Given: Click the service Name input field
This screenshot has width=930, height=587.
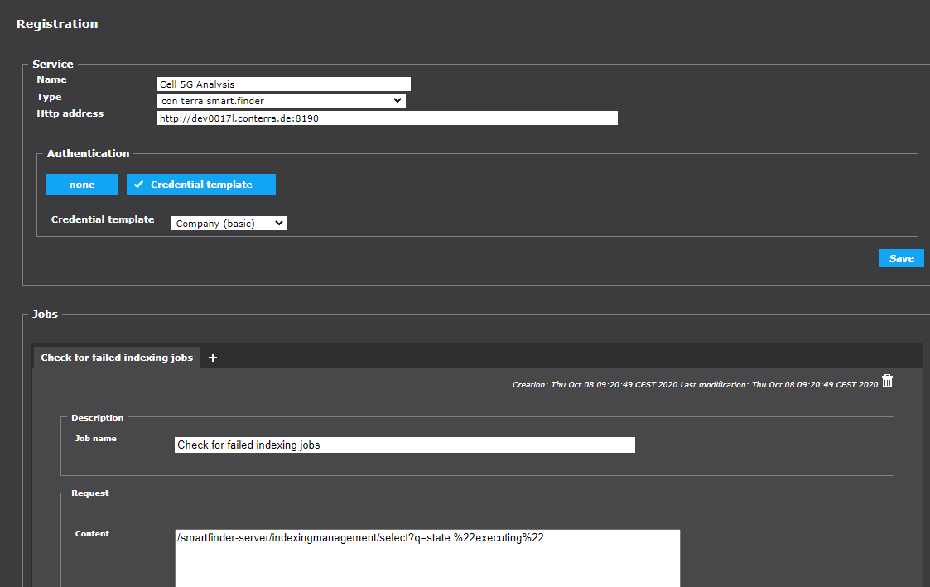Looking at the screenshot, I should coord(283,84).
